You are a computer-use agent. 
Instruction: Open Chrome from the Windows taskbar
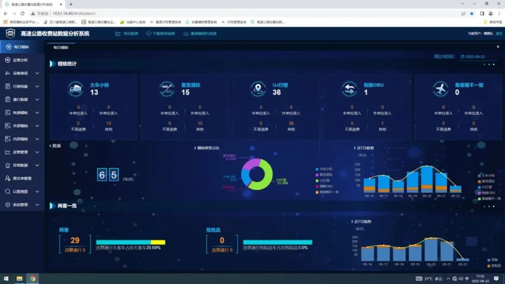pyautogui.click(x=32, y=279)
